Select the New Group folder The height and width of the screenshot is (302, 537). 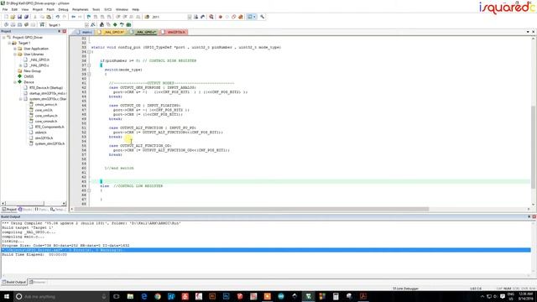[29, 70]
